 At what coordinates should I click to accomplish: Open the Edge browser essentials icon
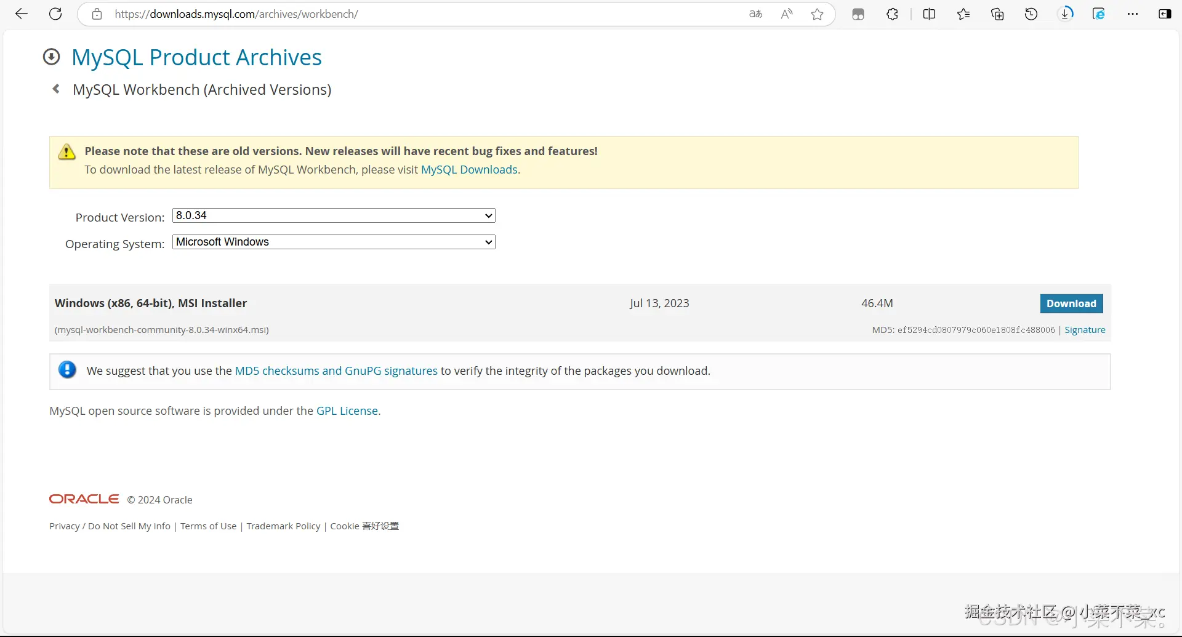pyautogui.click(x=1099, y=14)
